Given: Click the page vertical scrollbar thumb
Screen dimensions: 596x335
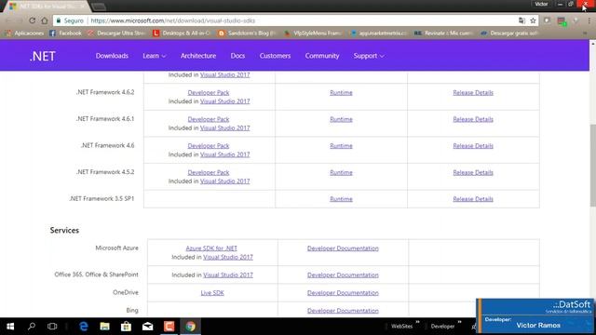Looking at the screenshot, I should pos(592,166).
